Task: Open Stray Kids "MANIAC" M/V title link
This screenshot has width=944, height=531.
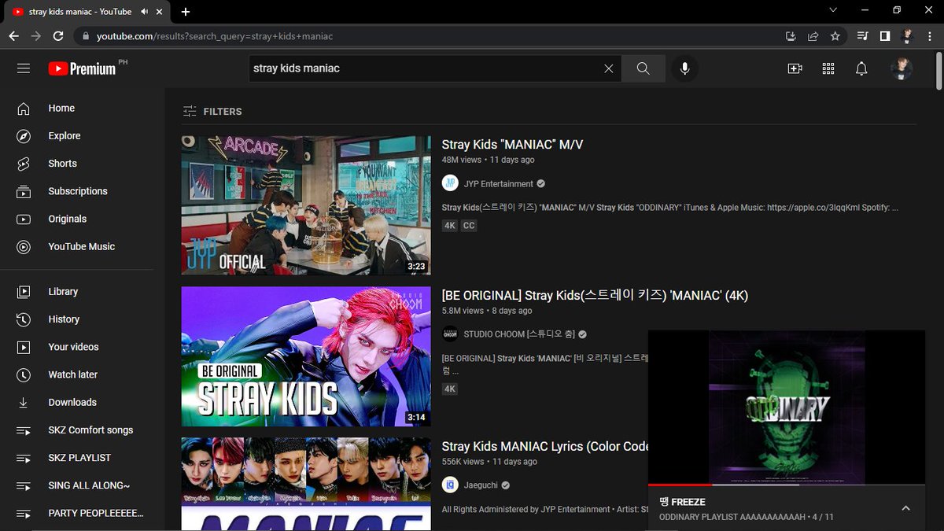Action: pos(512,145)
